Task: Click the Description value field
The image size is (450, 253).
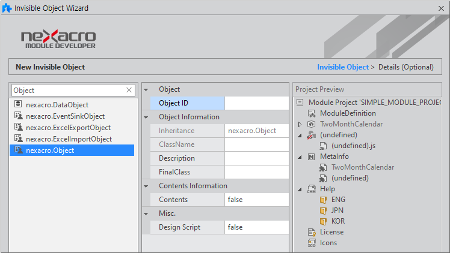Action: [x=256, y=158]
